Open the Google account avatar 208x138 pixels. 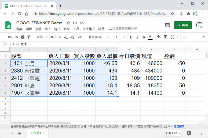(199, 25)
